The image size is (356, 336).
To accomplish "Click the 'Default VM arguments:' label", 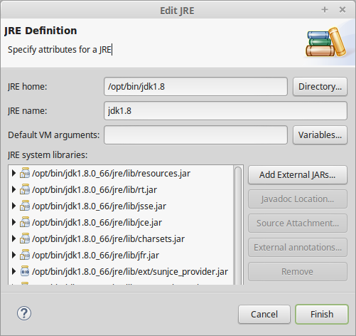I will (54, 135).
